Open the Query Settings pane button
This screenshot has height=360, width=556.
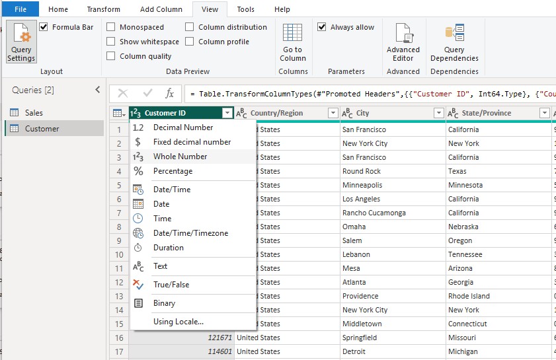pyautogui.click(x=21, y=42)
